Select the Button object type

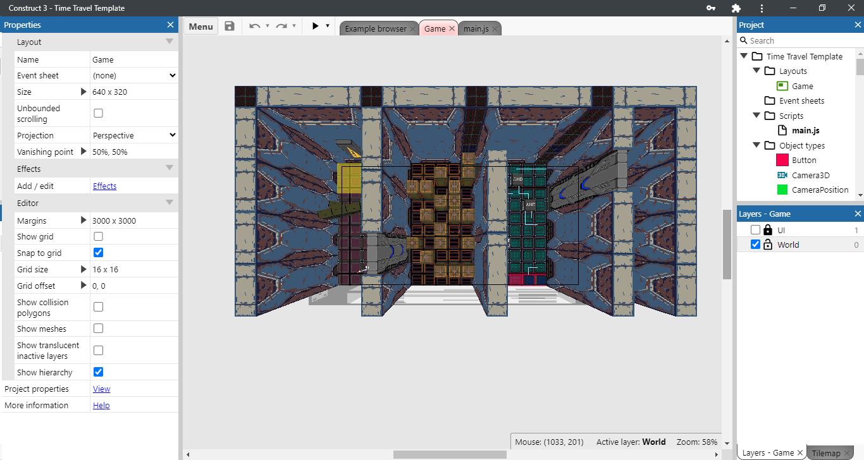click(x=804, y=160)
